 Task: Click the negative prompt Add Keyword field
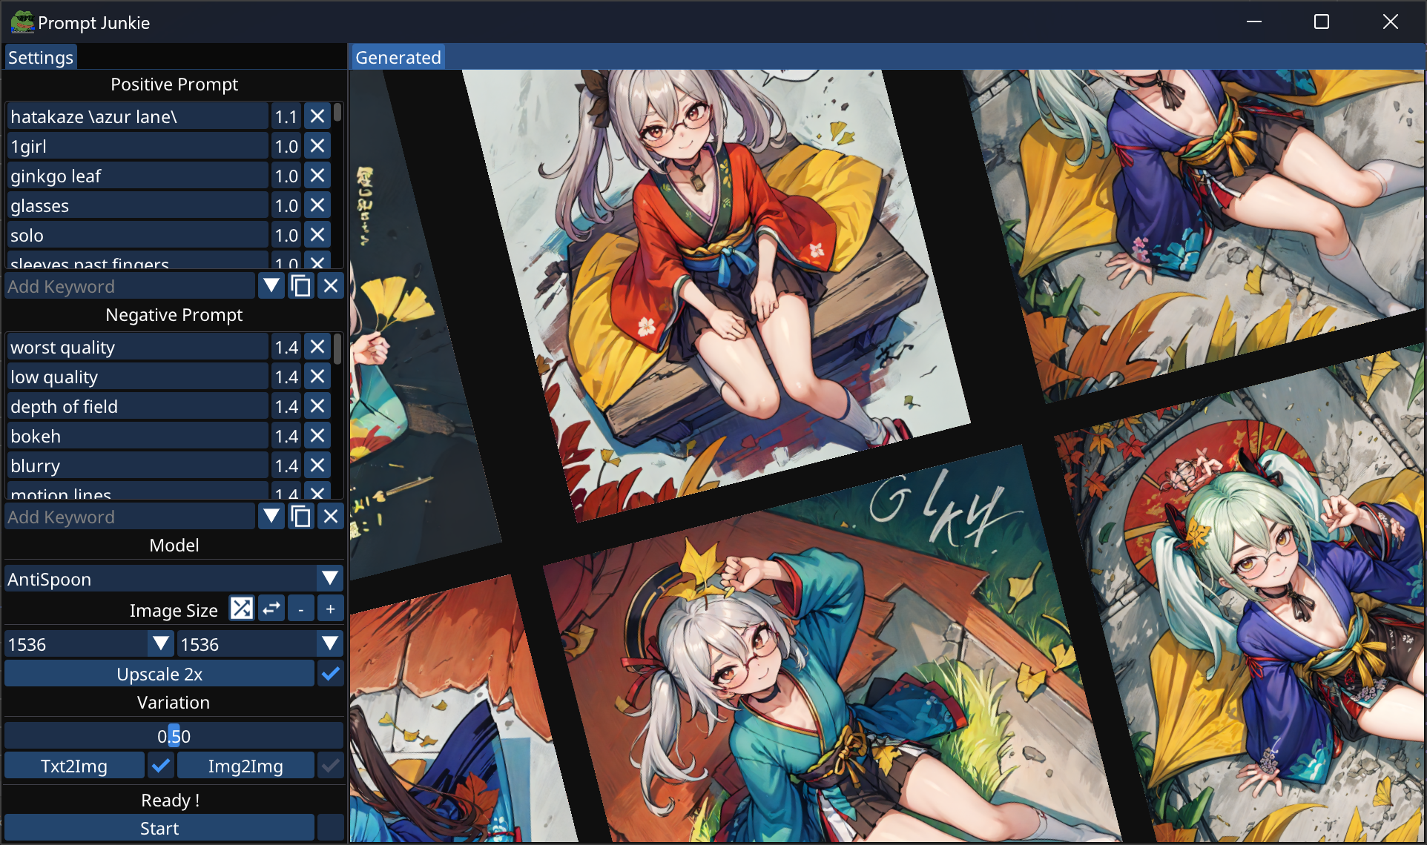coord(130,517)
